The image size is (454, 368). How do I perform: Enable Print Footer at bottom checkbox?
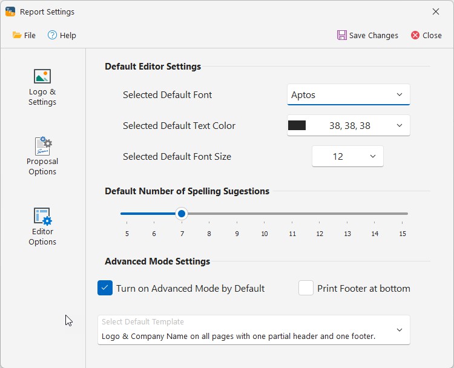point(306,287)
